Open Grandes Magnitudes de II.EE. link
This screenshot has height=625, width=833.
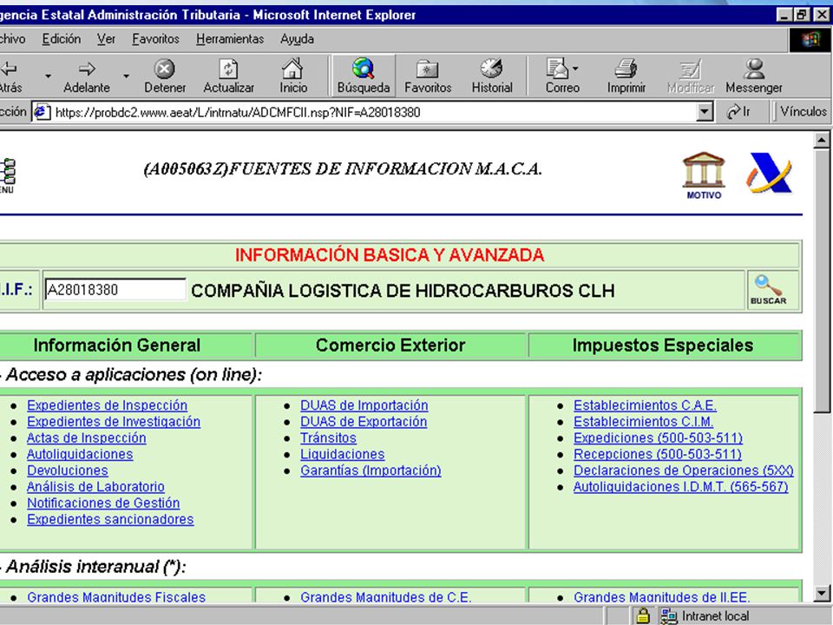click(662, 597)
